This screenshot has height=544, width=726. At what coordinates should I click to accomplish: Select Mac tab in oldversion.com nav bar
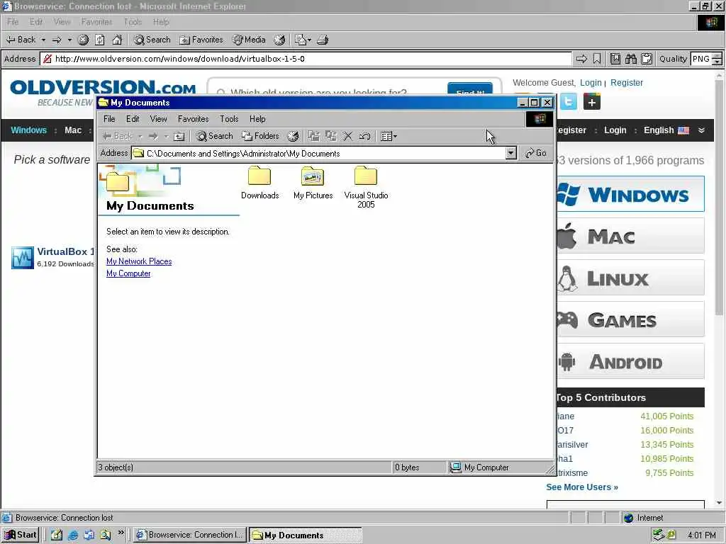click(73, 130)
